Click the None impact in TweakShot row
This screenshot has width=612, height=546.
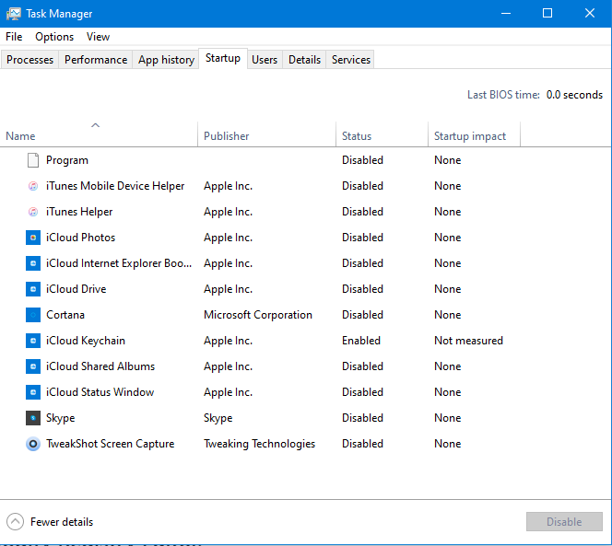click(448, 444)
